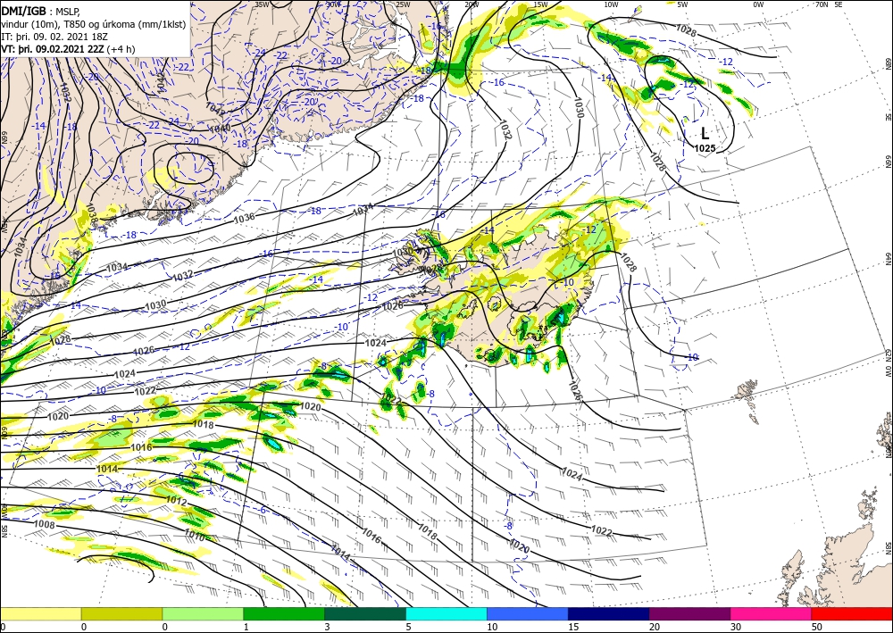Viewport: 893px width, 633px height.
Task: Click the '1025' low pressure value
Action: click(x=705, y=148)
